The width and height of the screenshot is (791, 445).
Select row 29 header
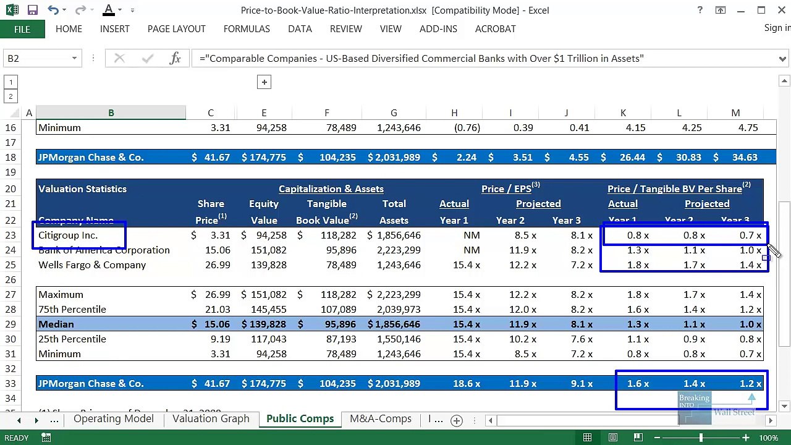(9, 324)
